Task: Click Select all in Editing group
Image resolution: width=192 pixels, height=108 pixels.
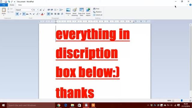Action: tap(98, 15)
